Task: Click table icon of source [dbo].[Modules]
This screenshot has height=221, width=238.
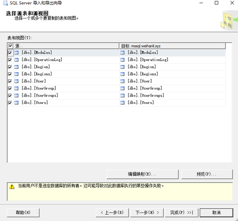Action: pos(16,53)
